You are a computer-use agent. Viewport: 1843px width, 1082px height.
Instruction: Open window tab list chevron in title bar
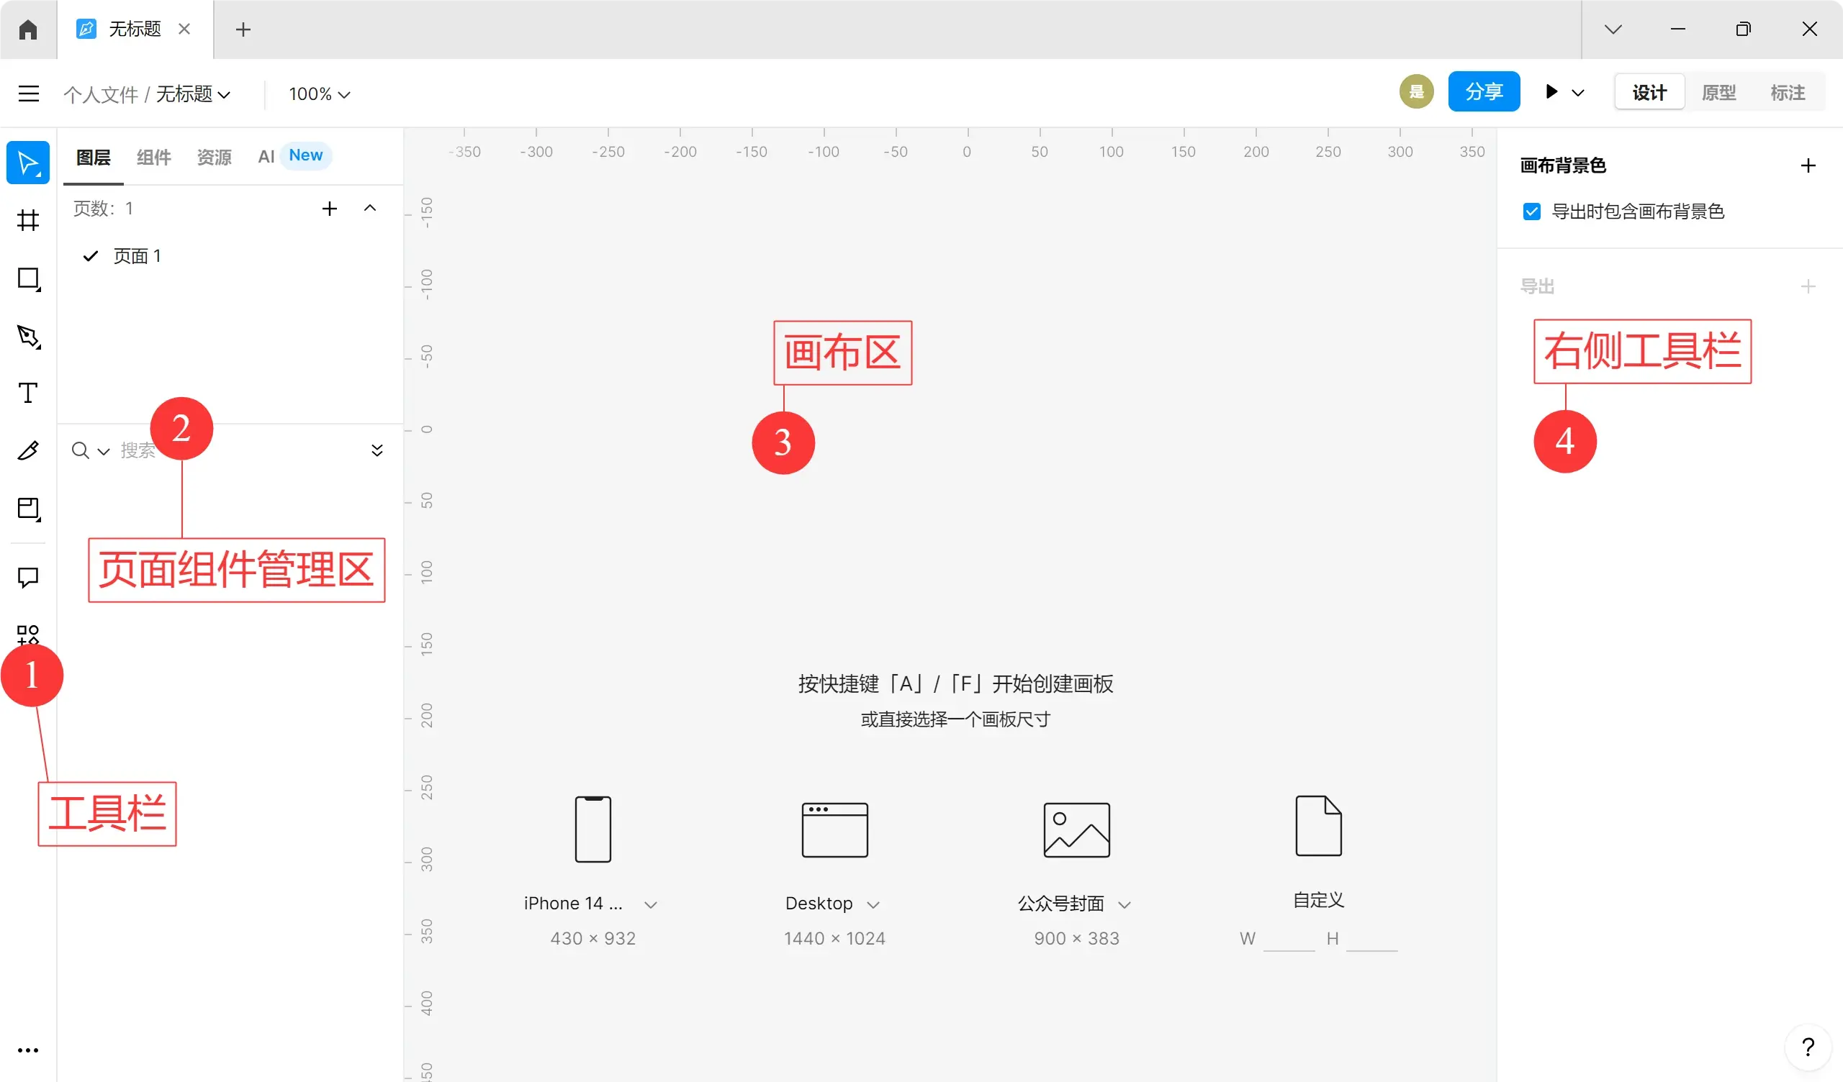click(1613, 29)
